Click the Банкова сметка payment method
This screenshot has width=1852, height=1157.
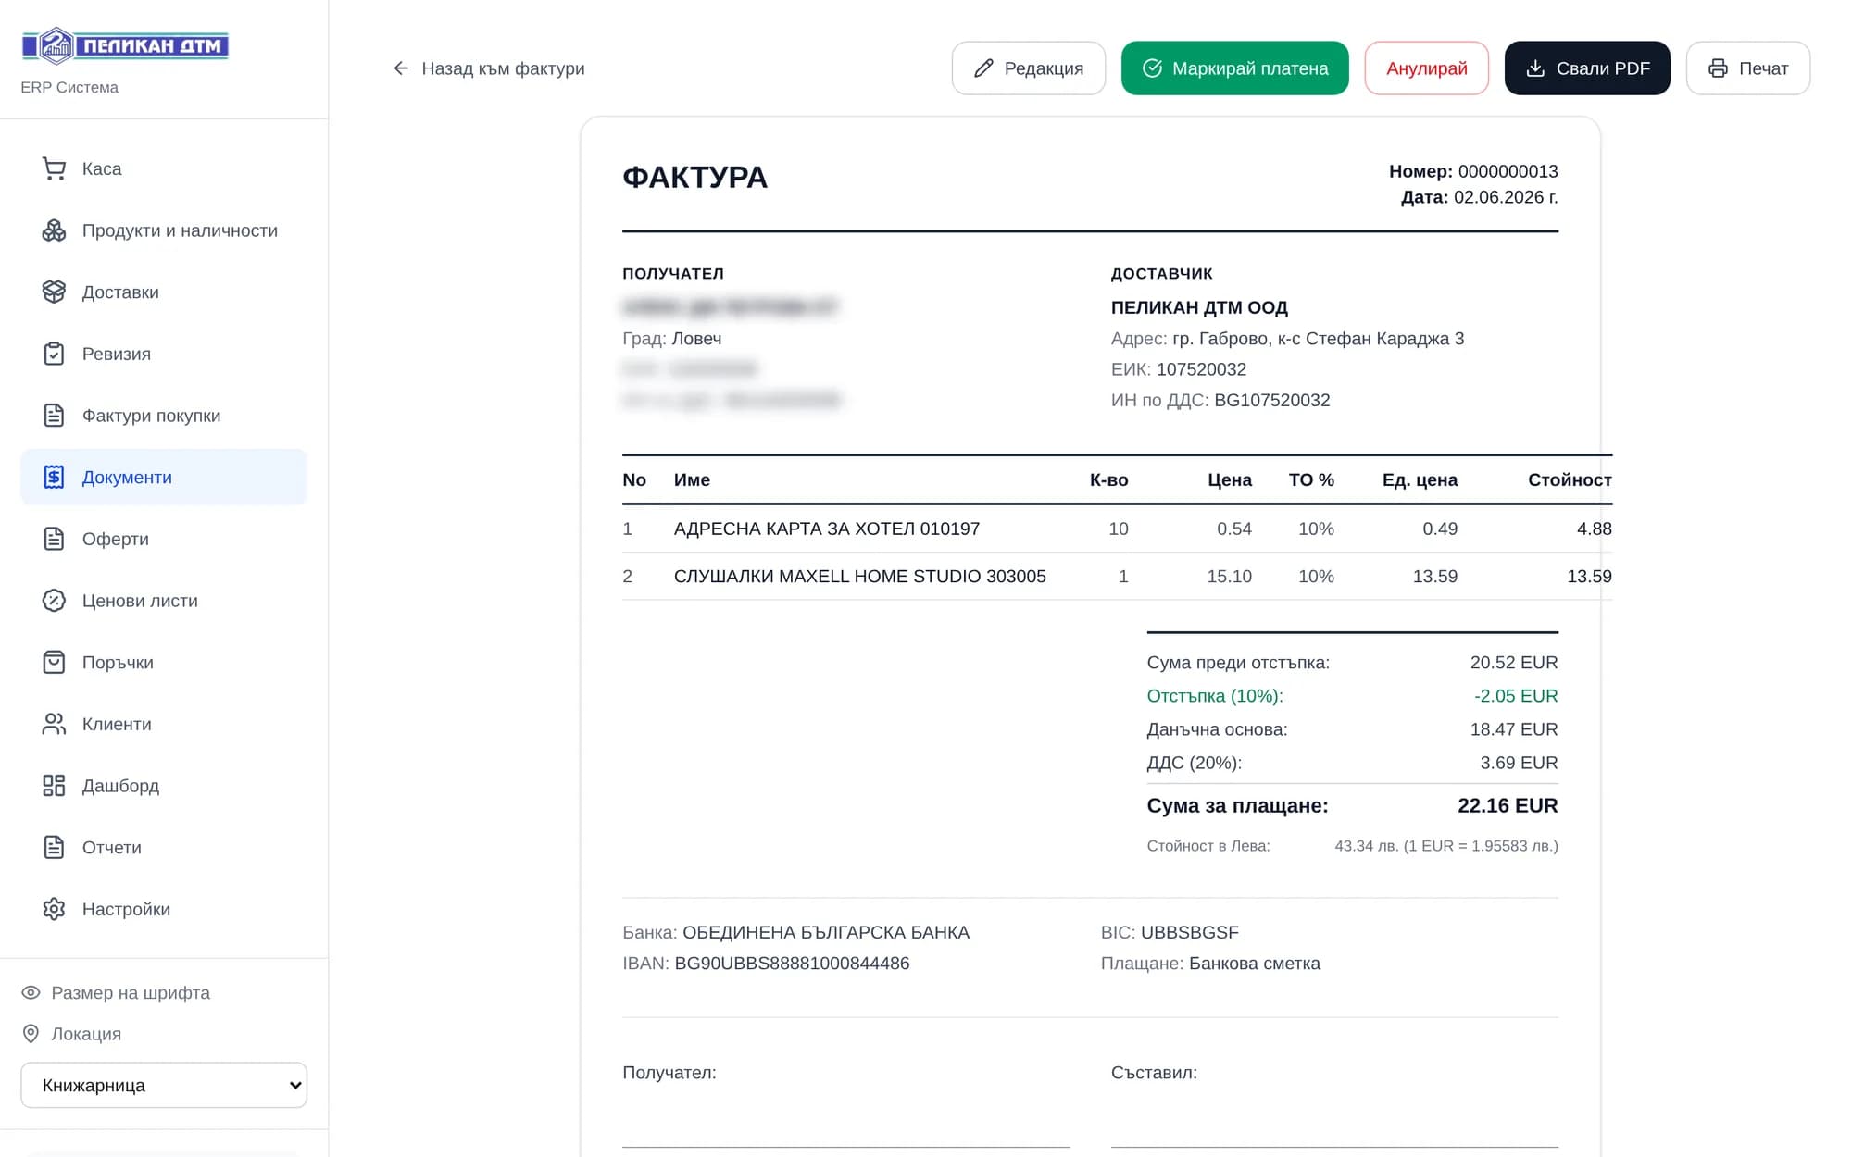point(1254,964)
